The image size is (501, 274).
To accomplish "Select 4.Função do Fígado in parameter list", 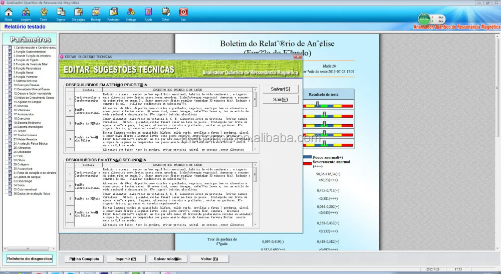I will click(26, 60).
